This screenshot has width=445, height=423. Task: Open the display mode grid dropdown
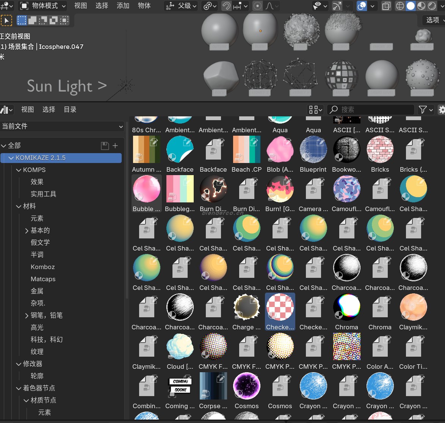tap(315, 110)
